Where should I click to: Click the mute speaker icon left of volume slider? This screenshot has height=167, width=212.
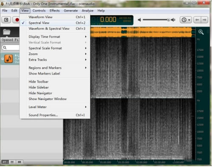(139, 20)
